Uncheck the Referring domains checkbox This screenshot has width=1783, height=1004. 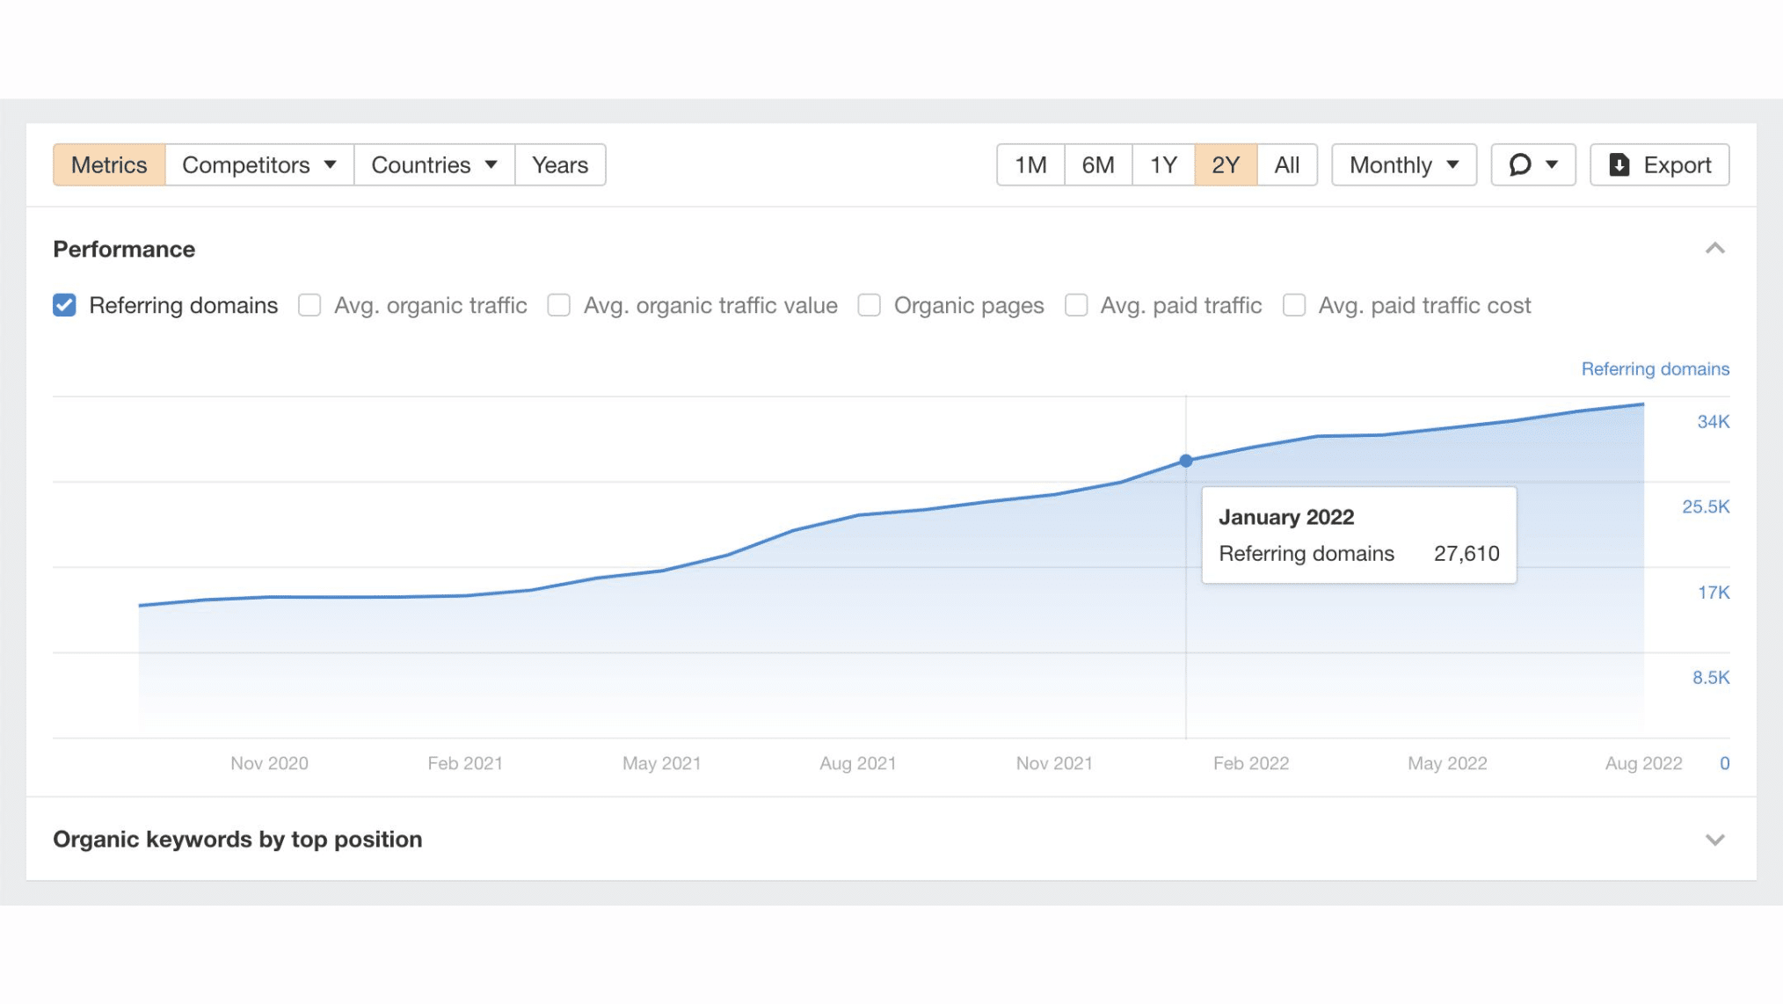click(x=64, y=305)
